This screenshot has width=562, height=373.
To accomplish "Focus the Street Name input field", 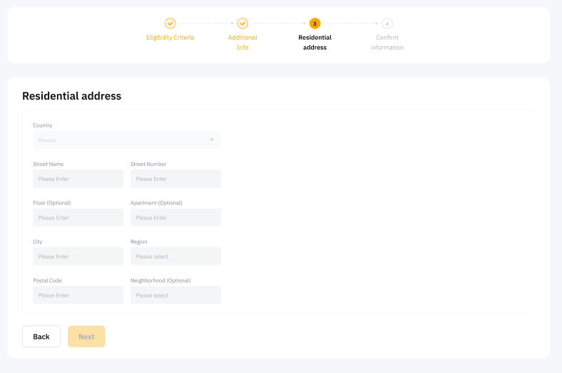I will [78, 179].
